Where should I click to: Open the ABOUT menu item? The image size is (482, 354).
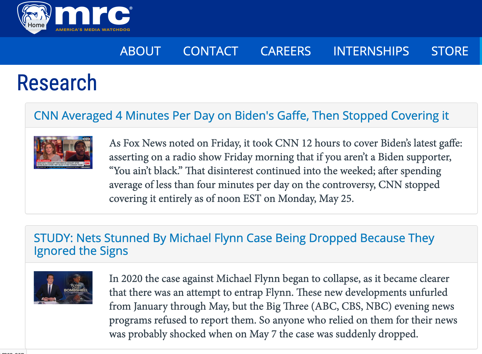pos(140,51)
